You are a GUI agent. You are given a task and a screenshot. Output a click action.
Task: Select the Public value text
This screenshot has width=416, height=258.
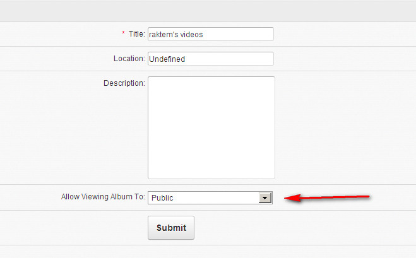(x=163, y=198)
